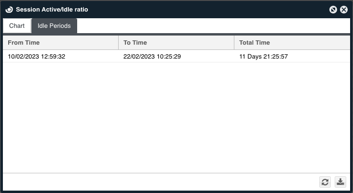The image size is (353, 193).
Task: Click the refresh icon in the bottom bar
Action: click(325, 182)
